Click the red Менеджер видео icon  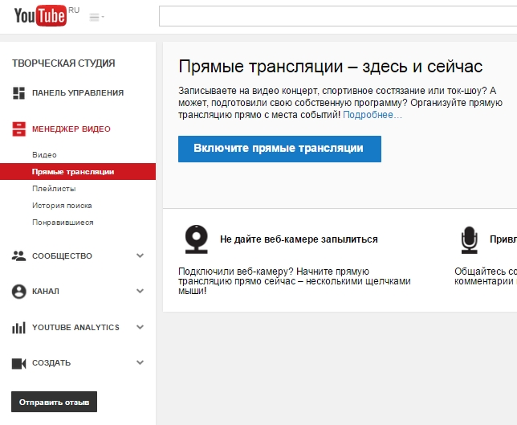(x=18, y=129)
